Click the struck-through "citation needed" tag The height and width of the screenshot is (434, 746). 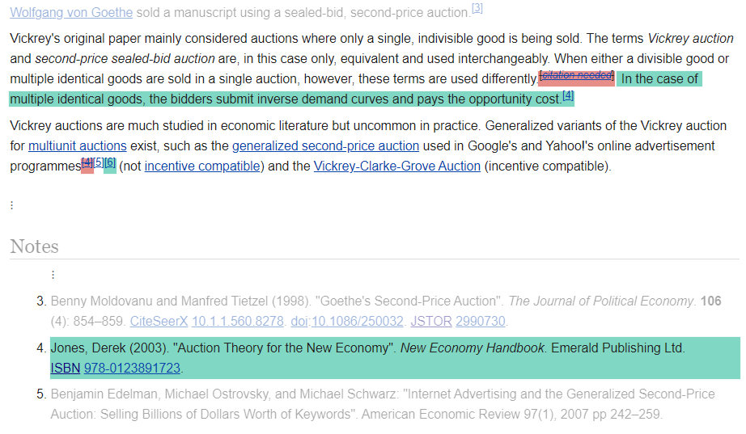(x=576, y=76)
